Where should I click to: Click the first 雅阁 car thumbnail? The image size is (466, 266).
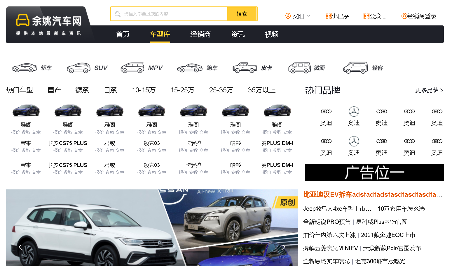tap(26, 111)
